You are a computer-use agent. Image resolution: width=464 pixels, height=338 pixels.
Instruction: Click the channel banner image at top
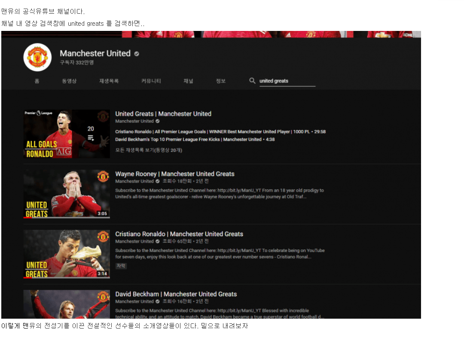[x=211, y=34]
